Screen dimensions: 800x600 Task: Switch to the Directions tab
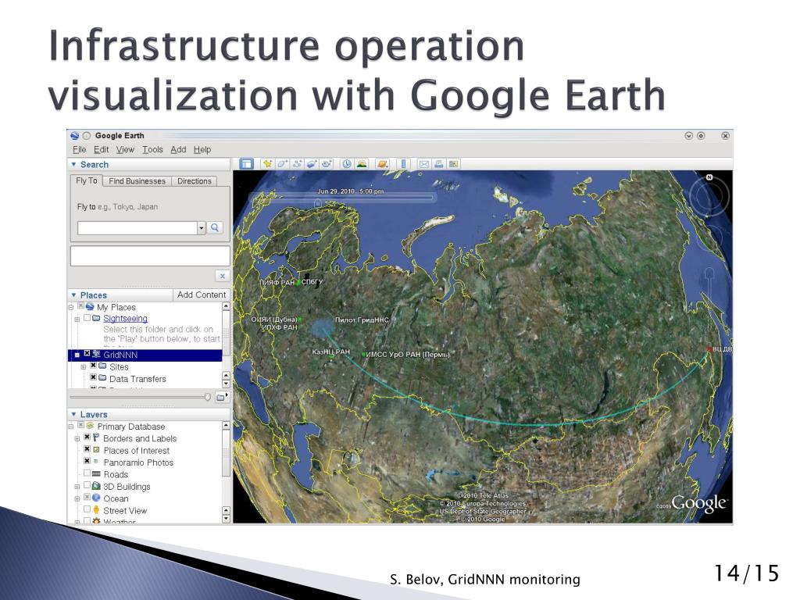pos(195,181)
